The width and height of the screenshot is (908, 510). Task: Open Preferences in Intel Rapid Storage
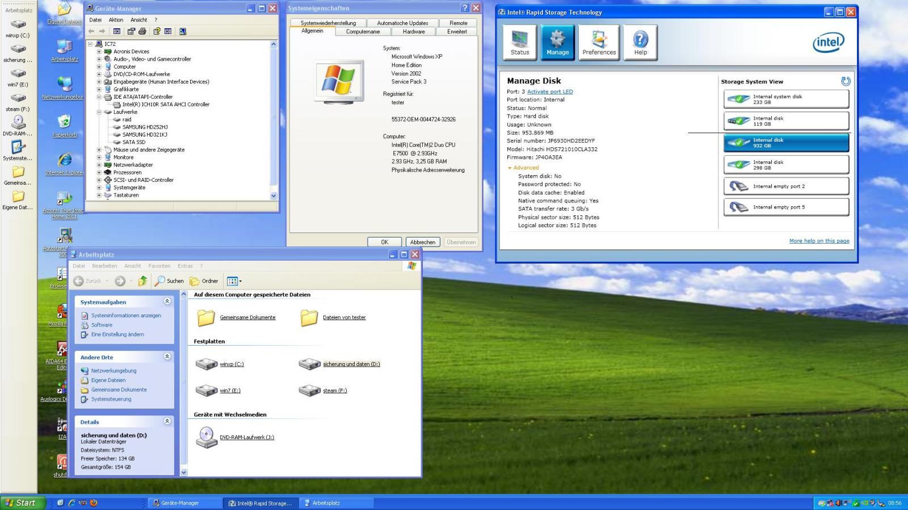pos(599,42)
